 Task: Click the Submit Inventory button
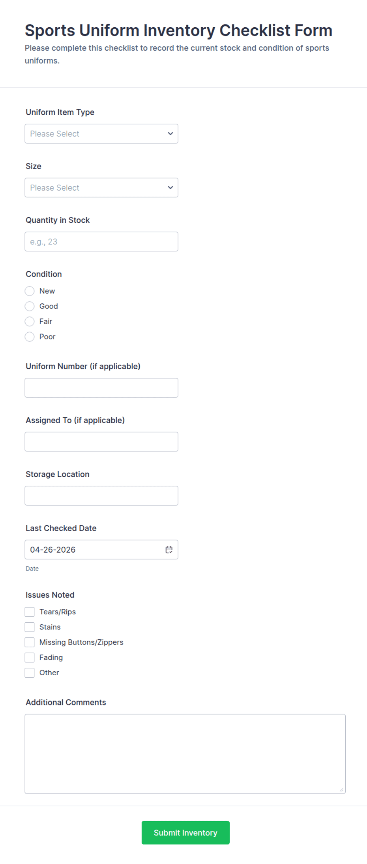(185, 833)
